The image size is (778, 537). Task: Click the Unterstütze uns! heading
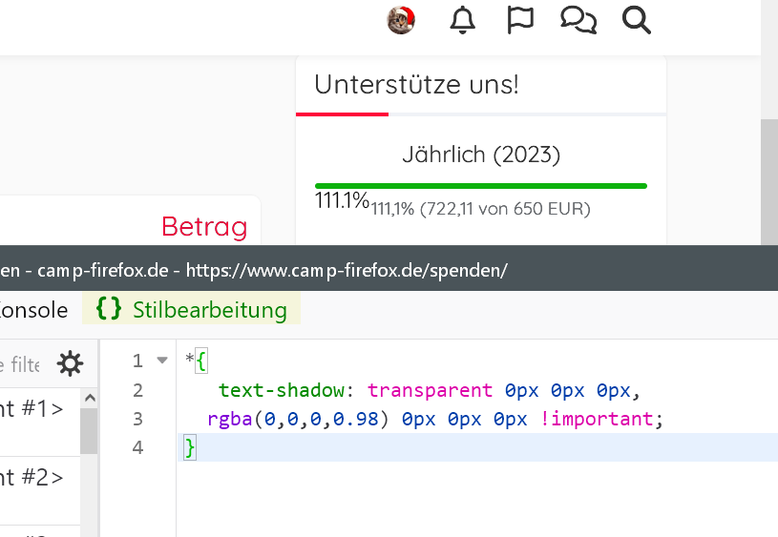[416, 85]
